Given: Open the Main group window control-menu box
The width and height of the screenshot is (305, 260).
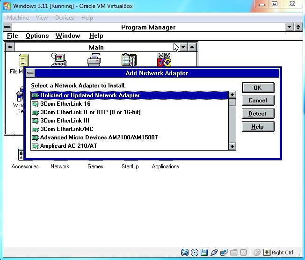Looking at the screenshot, I should [10, 47].
